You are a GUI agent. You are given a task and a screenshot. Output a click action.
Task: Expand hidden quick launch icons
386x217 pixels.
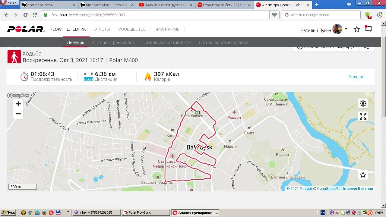click(67, 212)
